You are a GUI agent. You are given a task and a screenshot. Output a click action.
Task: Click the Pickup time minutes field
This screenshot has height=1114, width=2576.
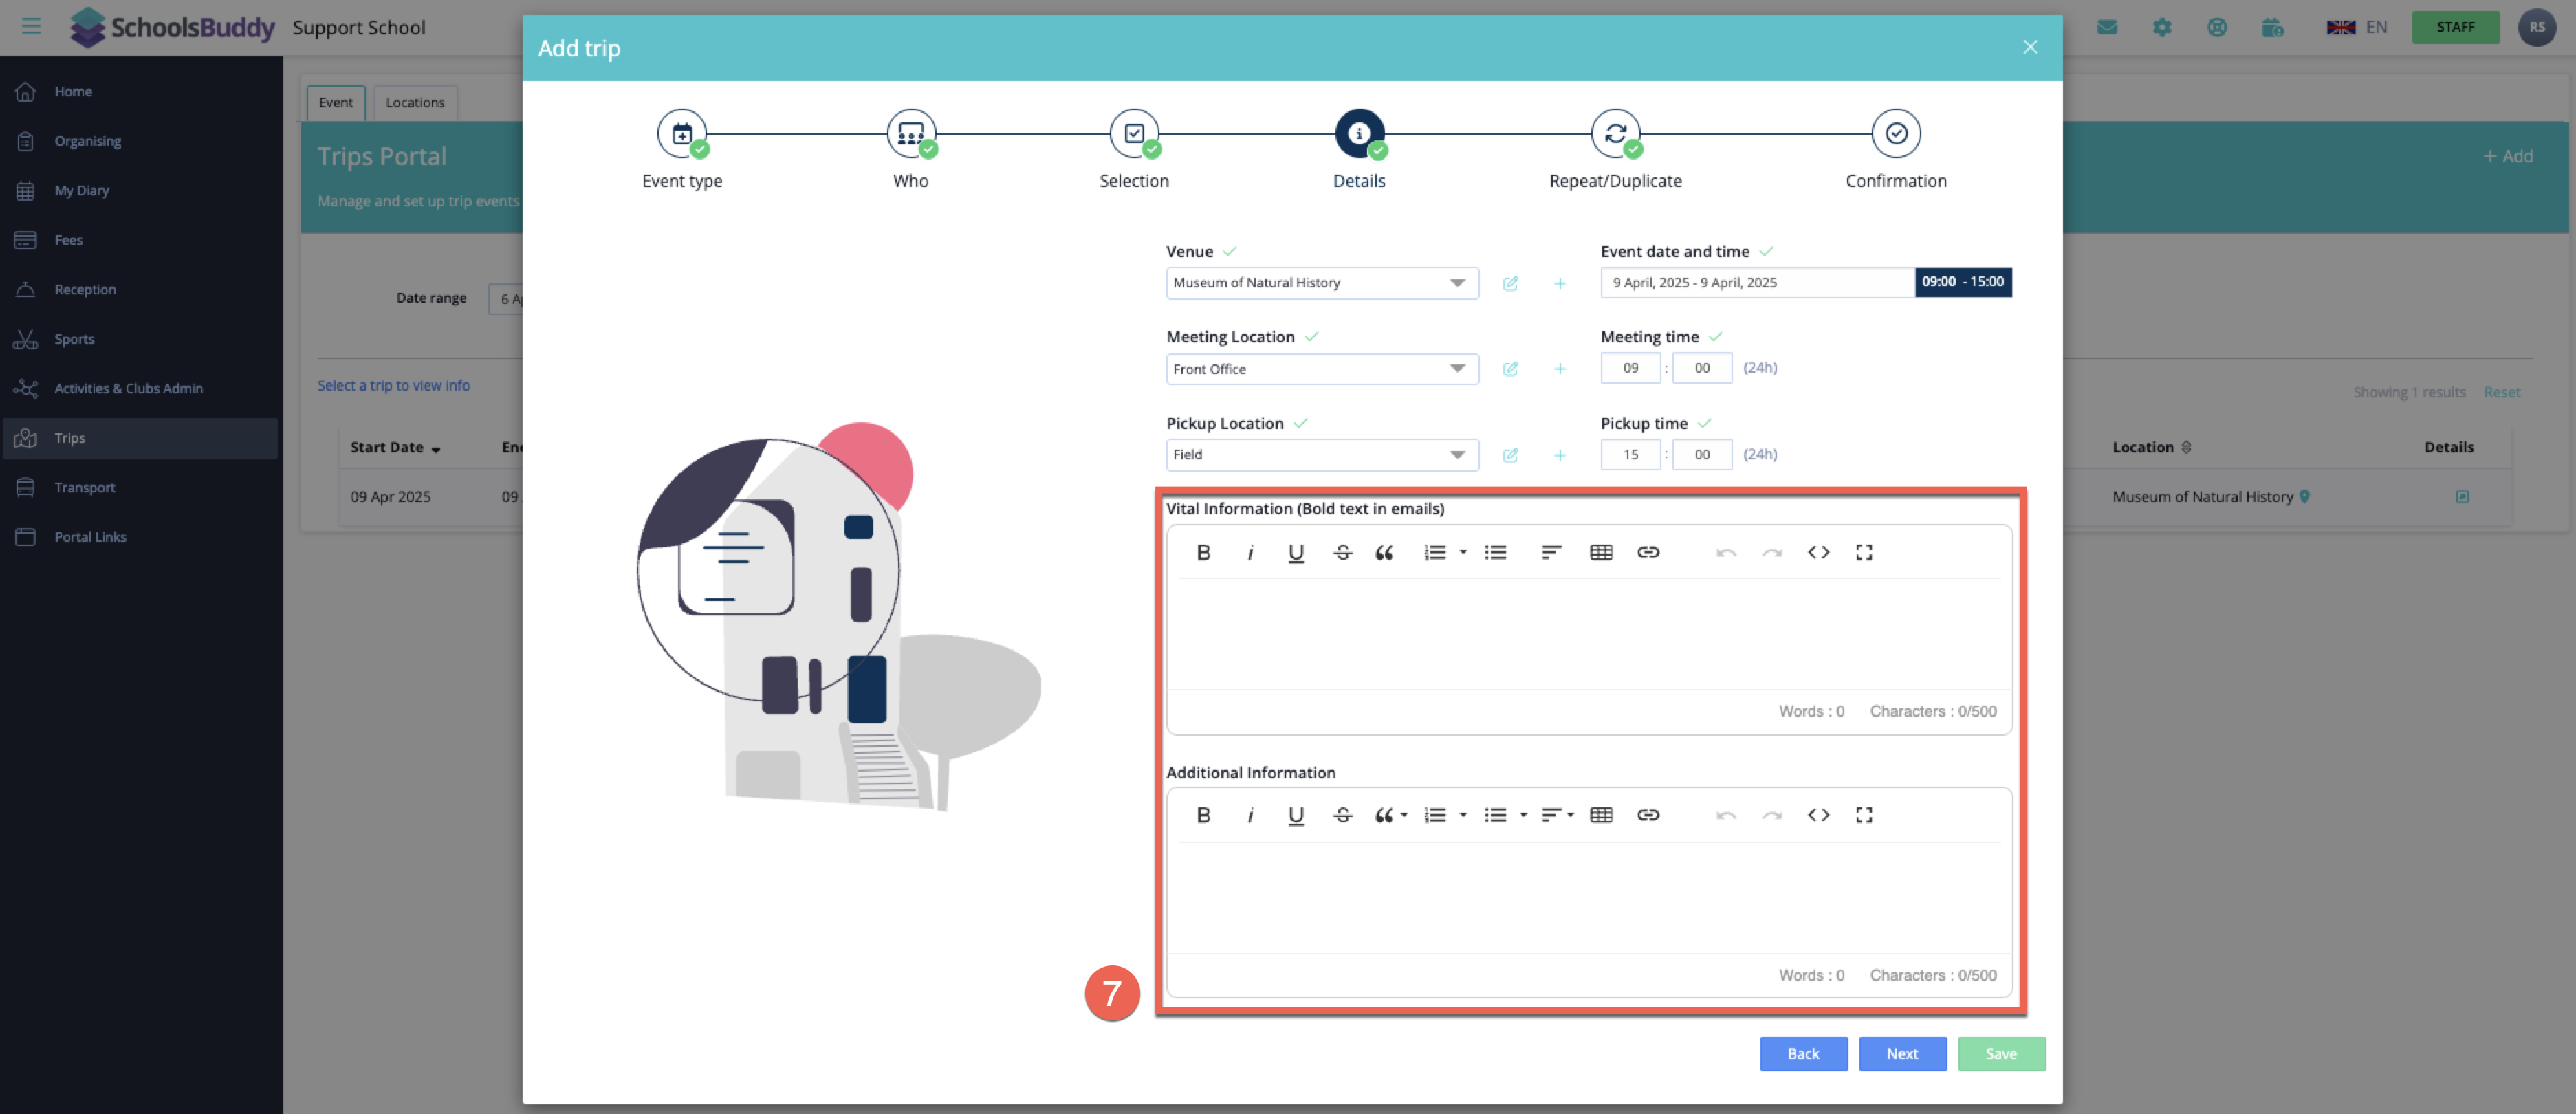point(1702,454)
